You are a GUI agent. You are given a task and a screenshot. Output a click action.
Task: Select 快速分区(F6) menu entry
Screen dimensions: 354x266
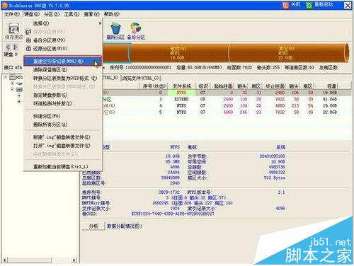point(47,116)
